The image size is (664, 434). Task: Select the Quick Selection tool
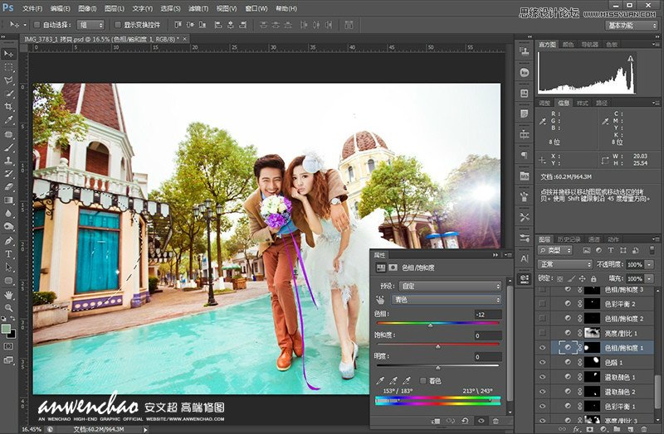[8, 94]
